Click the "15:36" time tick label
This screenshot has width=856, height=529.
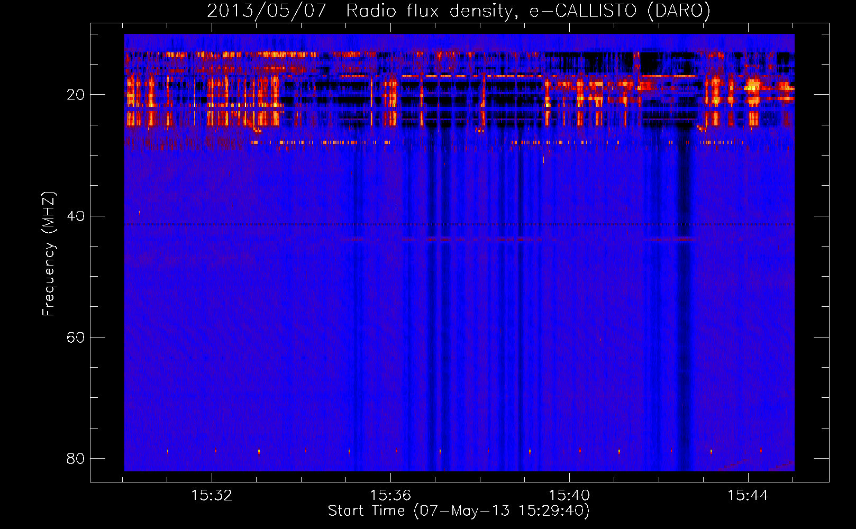tap(390, 495)
